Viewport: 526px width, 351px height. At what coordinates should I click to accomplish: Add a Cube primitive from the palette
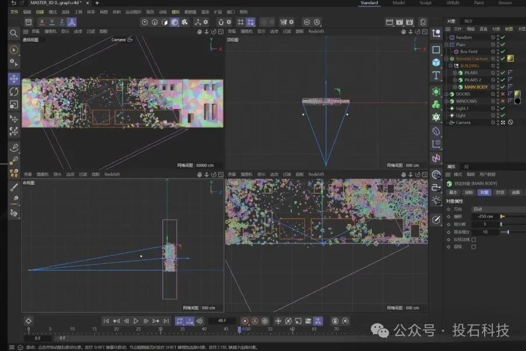[436, 62]
